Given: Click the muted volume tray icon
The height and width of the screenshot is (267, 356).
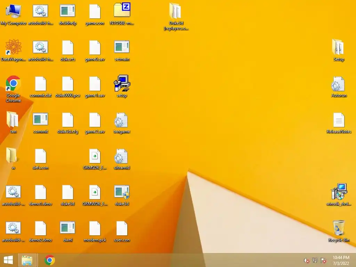Looking at the screenshot, I should pos(306,260).
